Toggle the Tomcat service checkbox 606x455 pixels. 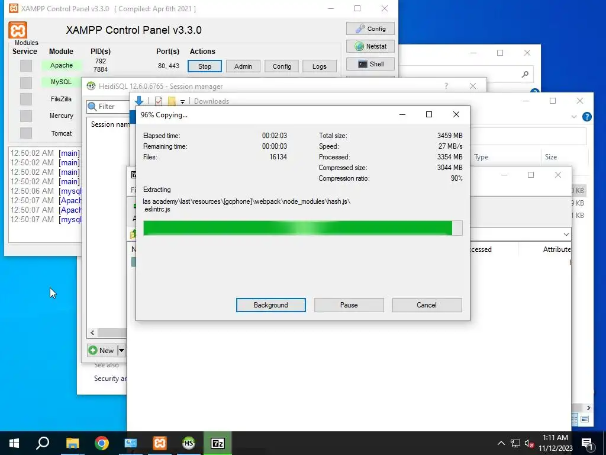pos(26,133)
